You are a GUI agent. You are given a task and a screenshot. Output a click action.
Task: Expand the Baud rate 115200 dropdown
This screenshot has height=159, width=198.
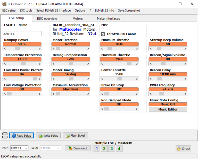pyautogui.click(x=59, y=148)
